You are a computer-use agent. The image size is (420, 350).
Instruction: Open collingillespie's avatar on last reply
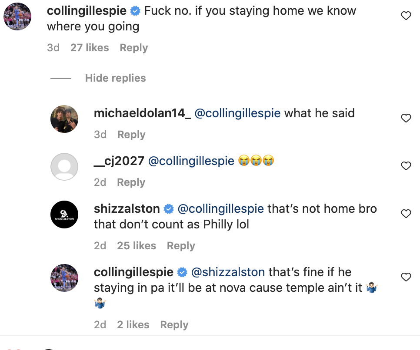64,277
